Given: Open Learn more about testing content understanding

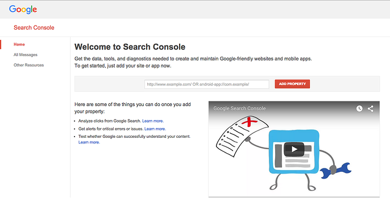Looking at the screenshot, I should tap(89, 142).
